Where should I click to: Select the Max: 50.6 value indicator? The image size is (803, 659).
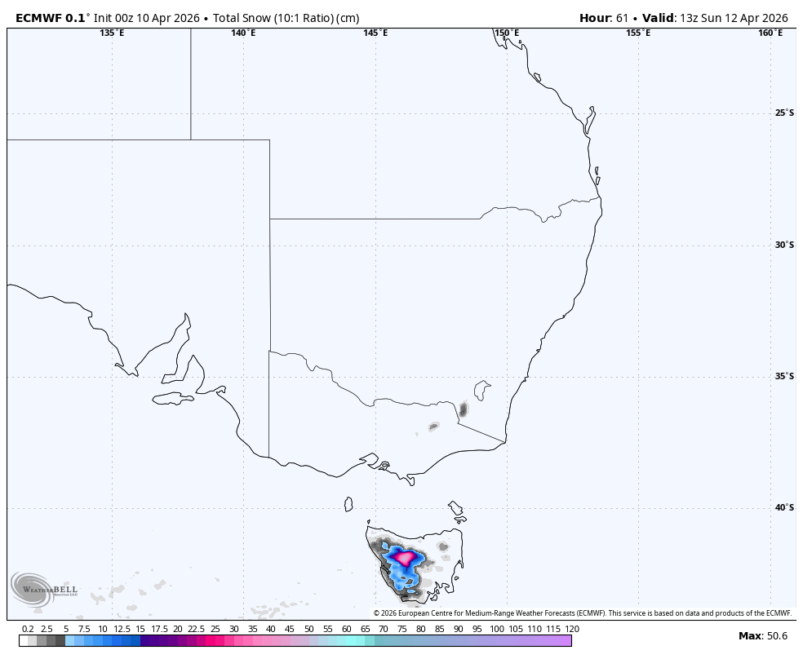764,634
